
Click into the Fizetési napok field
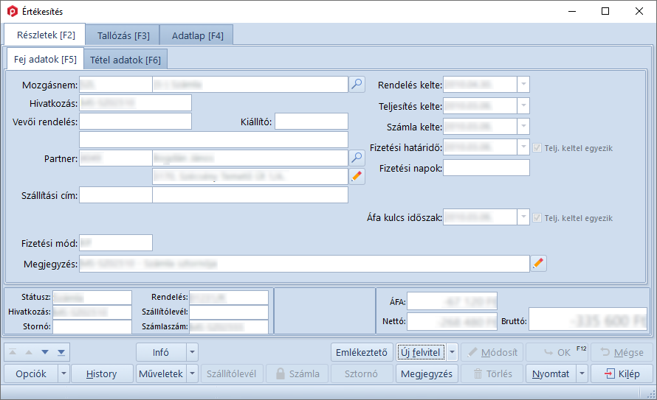[x=486, y=168]
